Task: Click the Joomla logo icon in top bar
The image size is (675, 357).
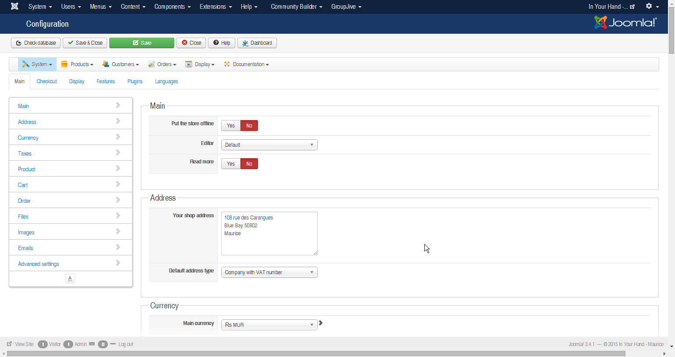Action: pos(14,6)
